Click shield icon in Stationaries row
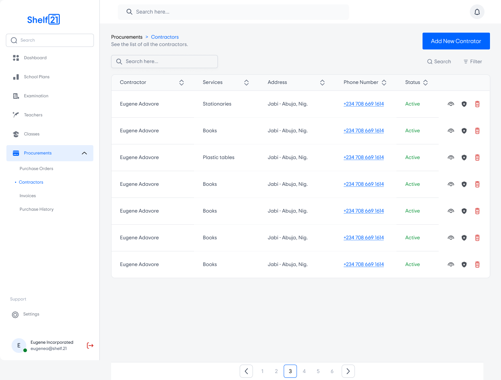Image resolution: width=501 pixels, height=380 pixels. coord(464,104)
